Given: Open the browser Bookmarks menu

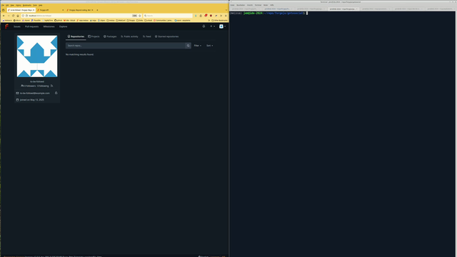Looking at the screenshot, I should [x=27, y=5].
